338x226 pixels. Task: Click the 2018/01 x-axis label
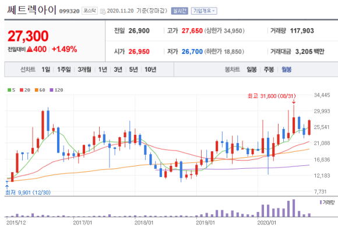[144, 222]
